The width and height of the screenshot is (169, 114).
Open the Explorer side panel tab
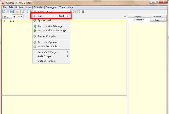coord(157,17)
